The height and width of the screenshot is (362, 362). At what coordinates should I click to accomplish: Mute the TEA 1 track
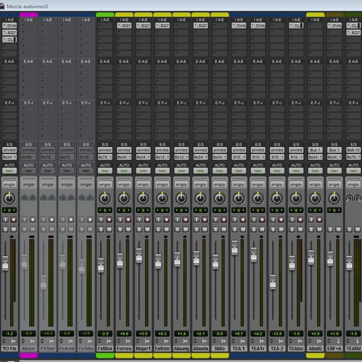pyautogui.click(x=243, y=229)
